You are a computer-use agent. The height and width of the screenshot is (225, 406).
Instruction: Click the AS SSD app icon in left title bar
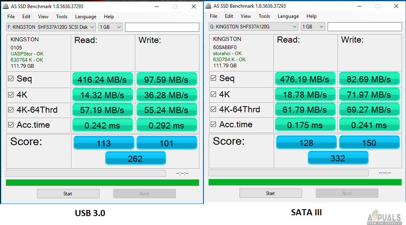click(6, 6)
